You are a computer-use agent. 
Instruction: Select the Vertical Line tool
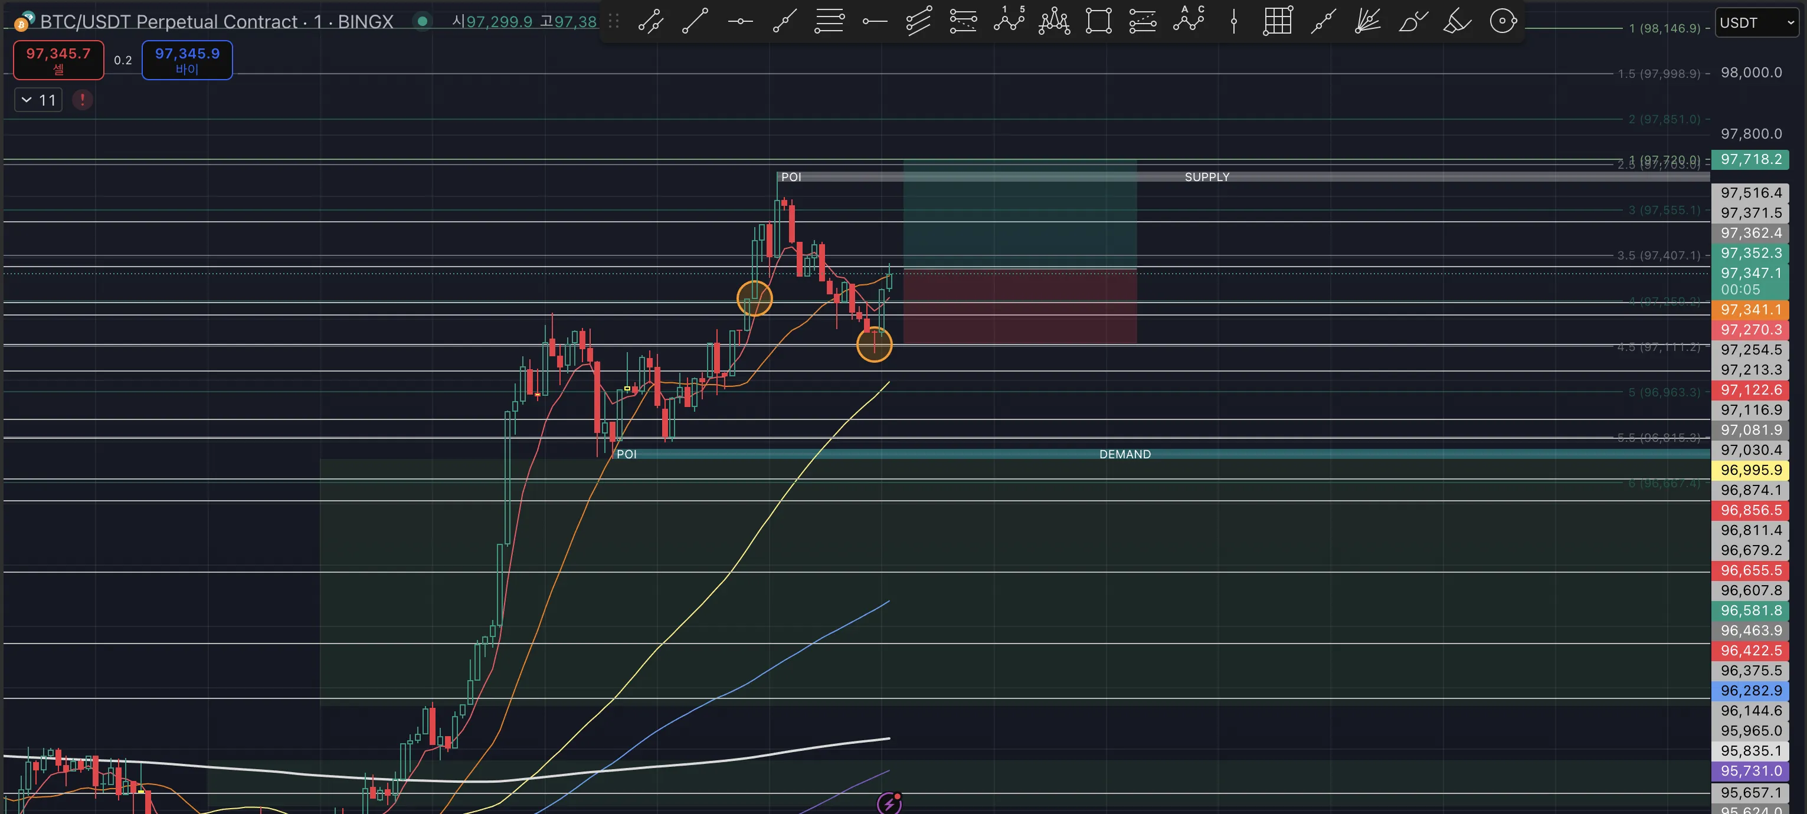1233,22
